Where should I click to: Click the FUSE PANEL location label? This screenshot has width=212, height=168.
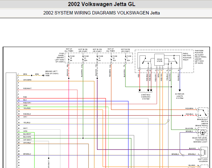pos(59,58)
